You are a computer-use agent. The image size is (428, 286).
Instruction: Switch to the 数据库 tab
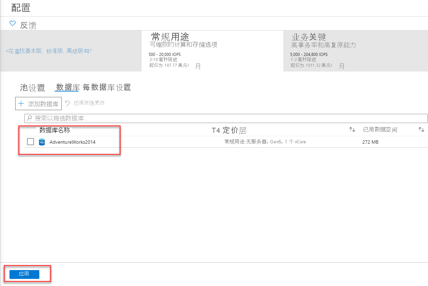pyautogui.click(x=67, y=87)
